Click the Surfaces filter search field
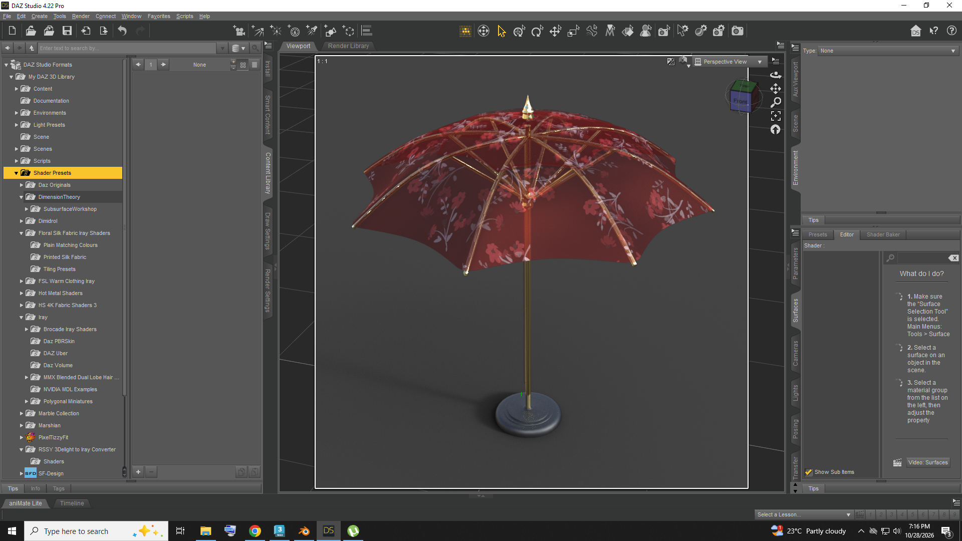This screenshot has width=962, height=541. pos(922,258)
